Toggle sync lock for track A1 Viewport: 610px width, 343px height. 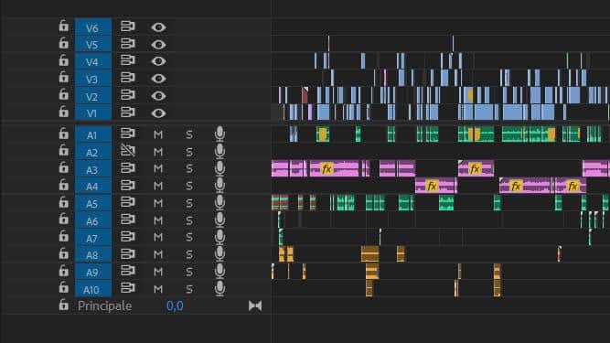tap(128, 134)
